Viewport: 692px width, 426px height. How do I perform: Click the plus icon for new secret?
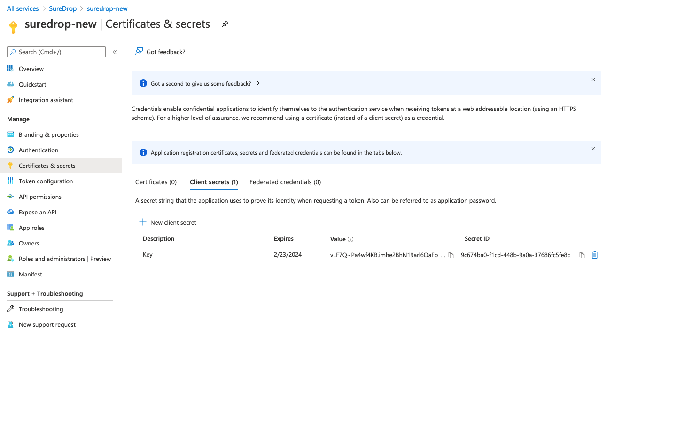coord(143,222)
